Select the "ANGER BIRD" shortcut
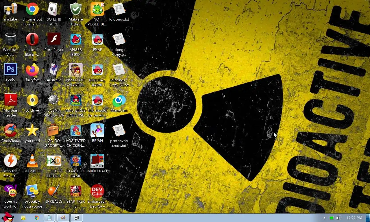 tap(75, 45)
